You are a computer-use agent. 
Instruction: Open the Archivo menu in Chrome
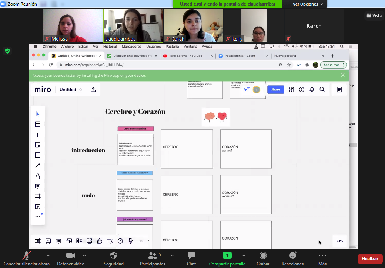point(67,46)
